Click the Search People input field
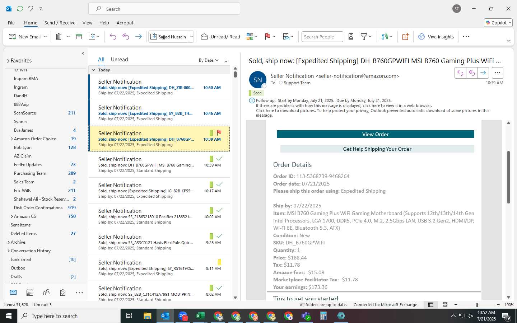The width and height of the screenshot is (517, 323). [x=322, y=37]
